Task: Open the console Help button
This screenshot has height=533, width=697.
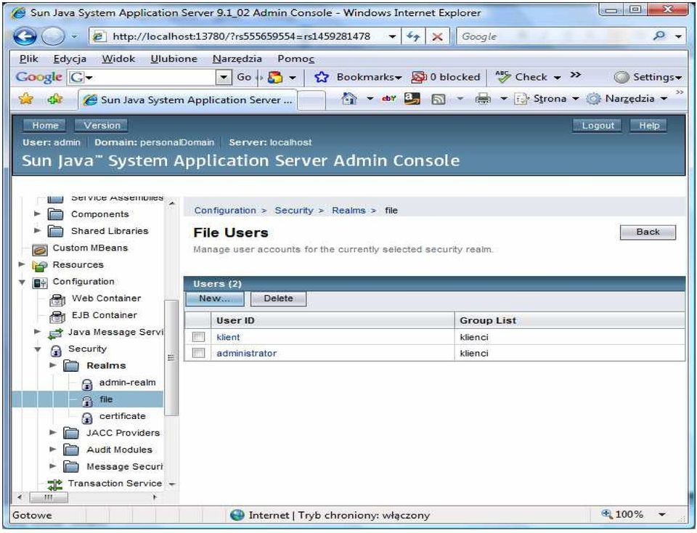Action: coord(648,126)
